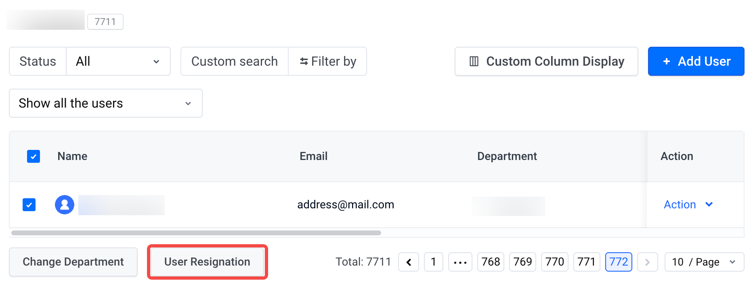
Task: Click the horizontal table scrollbar
Action: coord(196,233)
